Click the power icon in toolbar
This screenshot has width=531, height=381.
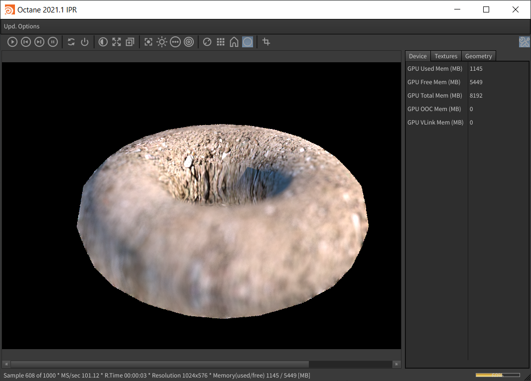tap(85, 42)
